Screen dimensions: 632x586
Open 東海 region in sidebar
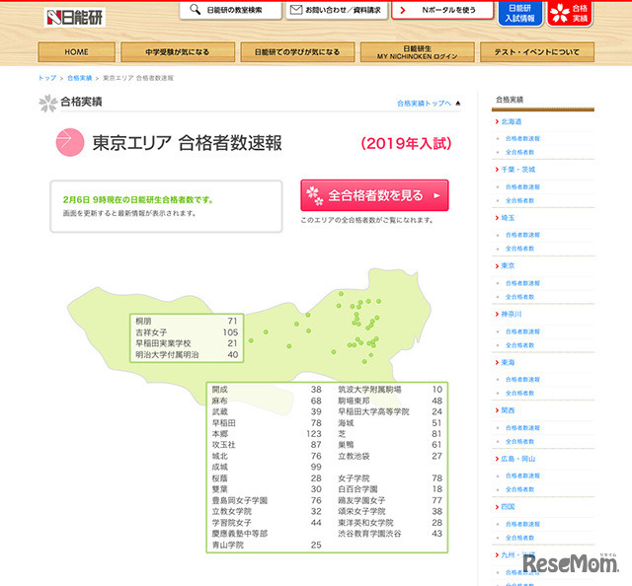[x=508, y=362]
